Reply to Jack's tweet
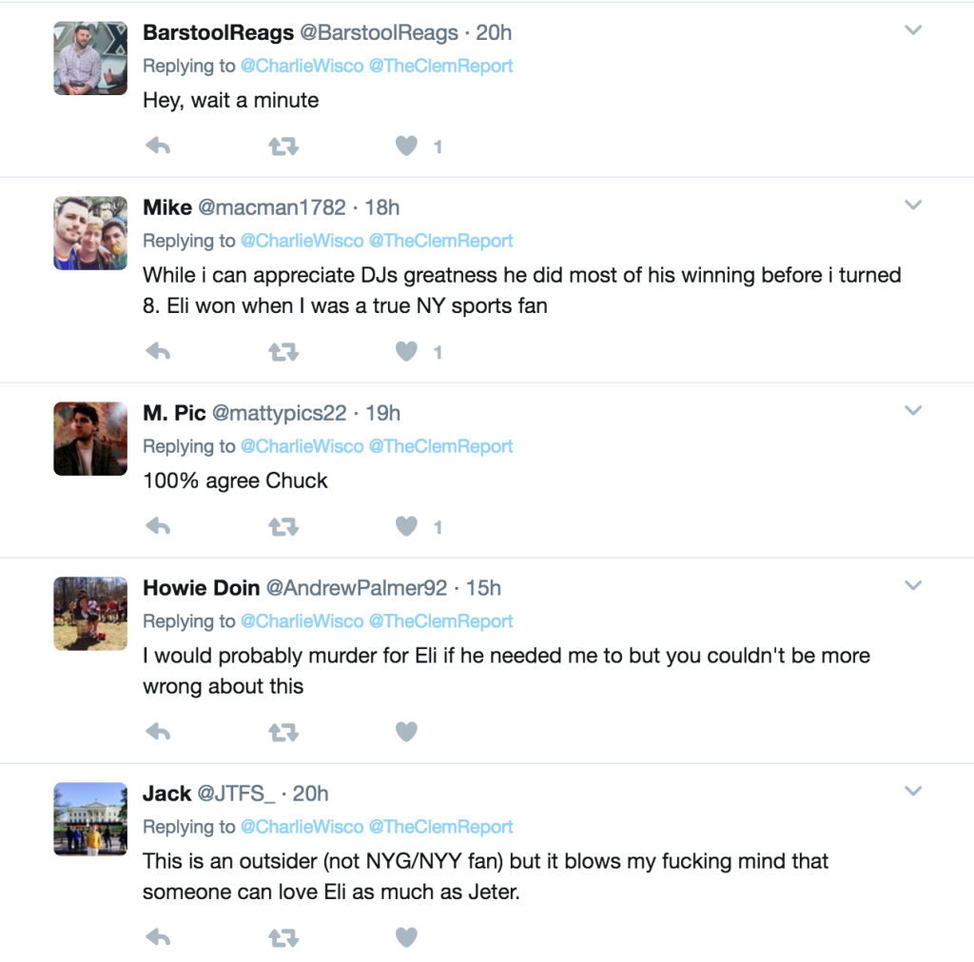 pos(158,937)
